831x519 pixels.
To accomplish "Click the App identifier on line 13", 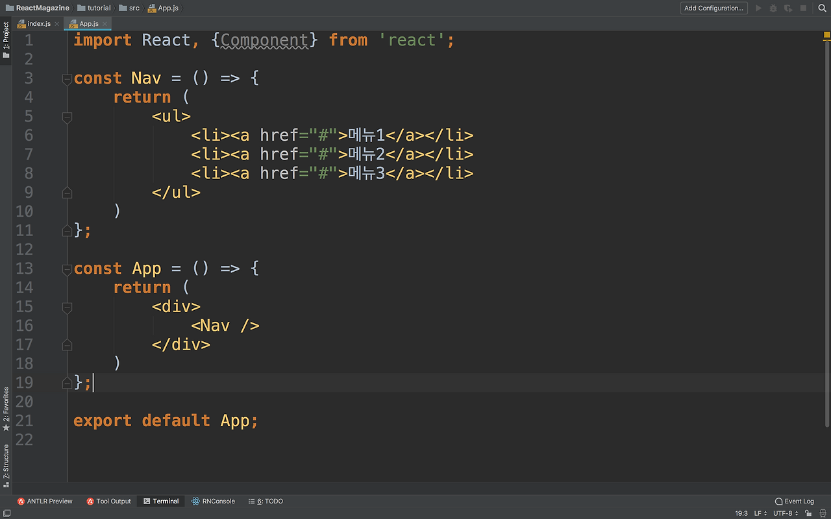I will pos(146,269).
